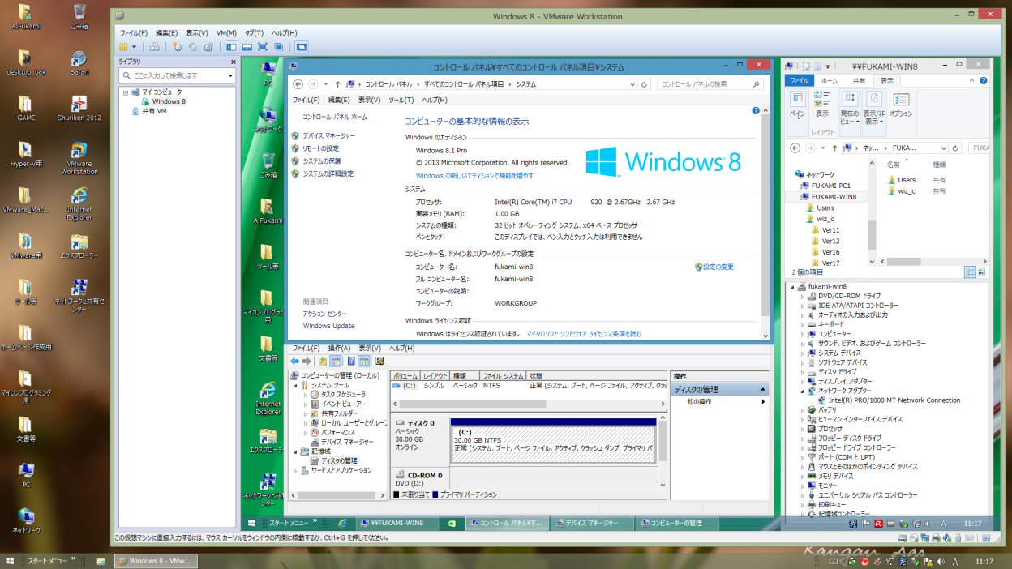1012x569 pixels.
Task: Expand サービスとアプリケーション node in Computer Management
Action: click(296, 471)
